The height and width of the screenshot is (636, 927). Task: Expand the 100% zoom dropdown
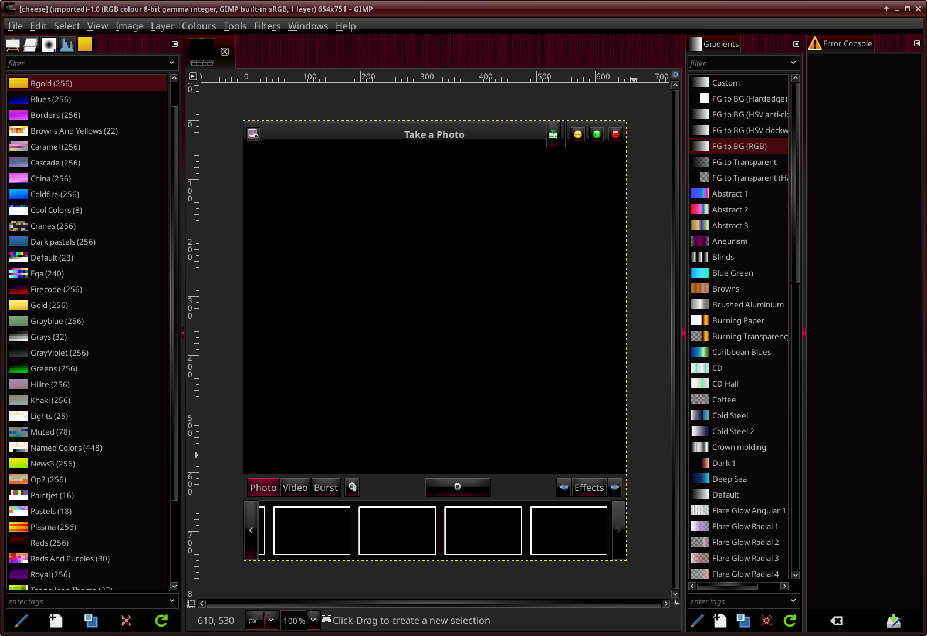pos(313,620)
